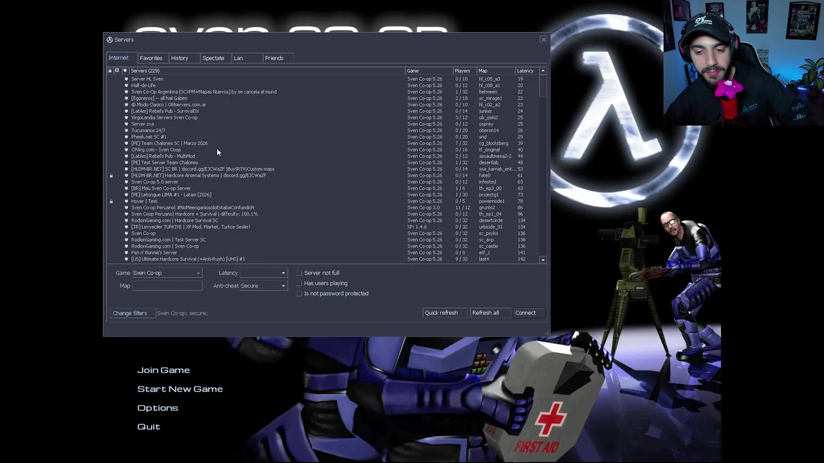Viewport: 824px width, 463px height.
Task: Click the shield icon beside [PE] Letongue LIMA #1
Action: point(126,195)
